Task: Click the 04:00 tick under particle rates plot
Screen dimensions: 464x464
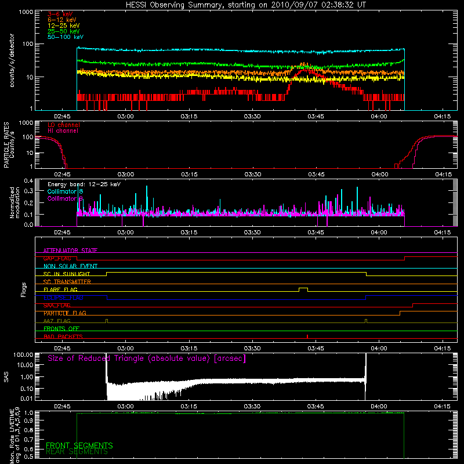Action: (380, 175)
